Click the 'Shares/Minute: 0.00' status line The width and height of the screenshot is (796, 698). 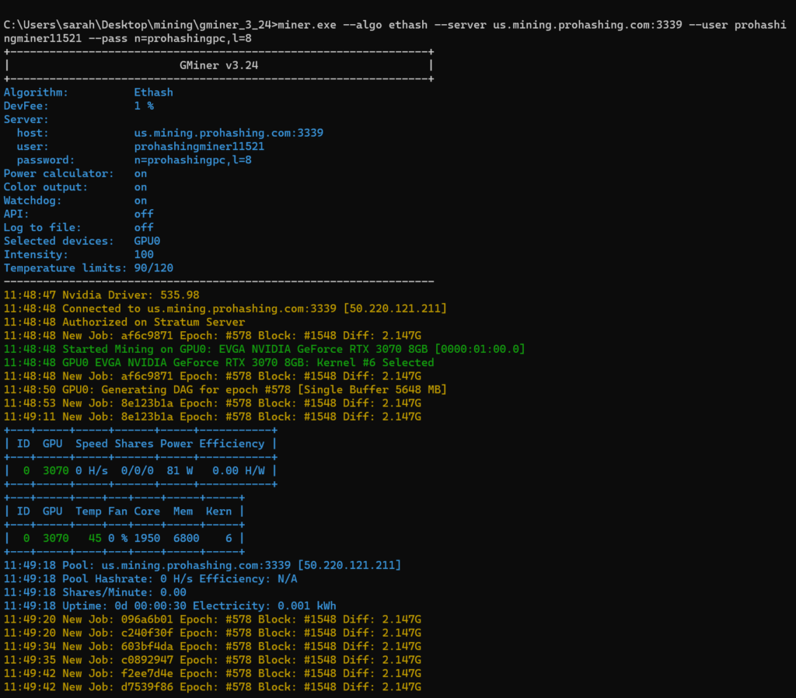(95, 592)
